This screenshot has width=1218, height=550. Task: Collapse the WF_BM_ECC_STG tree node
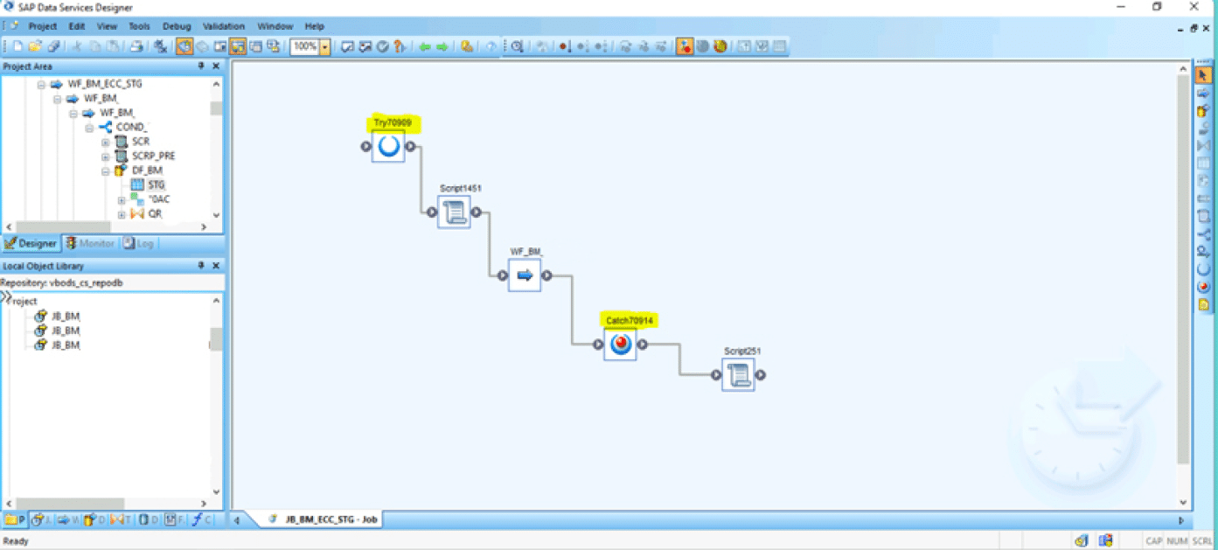[x=41, y=84]
